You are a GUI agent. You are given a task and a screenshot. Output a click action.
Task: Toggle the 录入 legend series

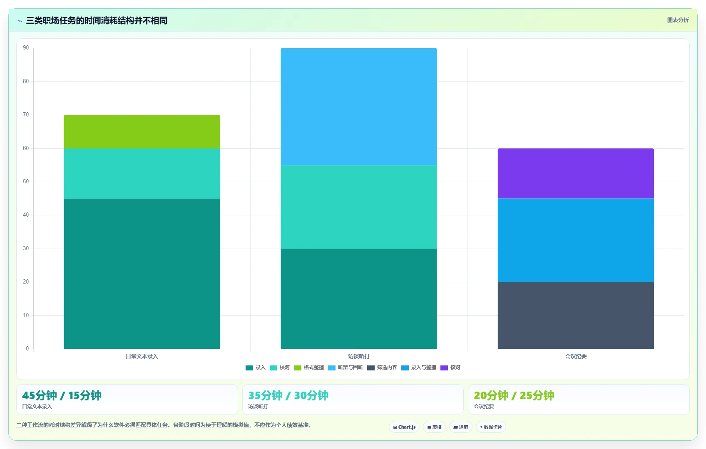[256, 368]
